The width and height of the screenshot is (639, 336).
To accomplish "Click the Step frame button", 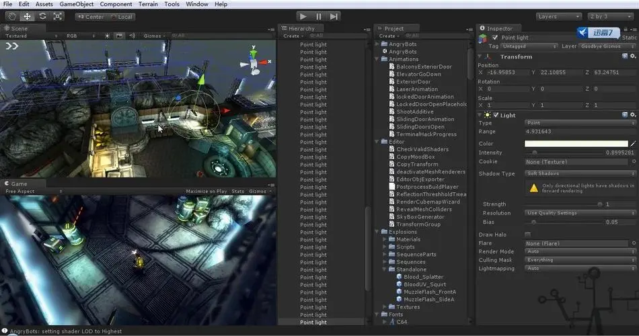I will click(334, 17).
